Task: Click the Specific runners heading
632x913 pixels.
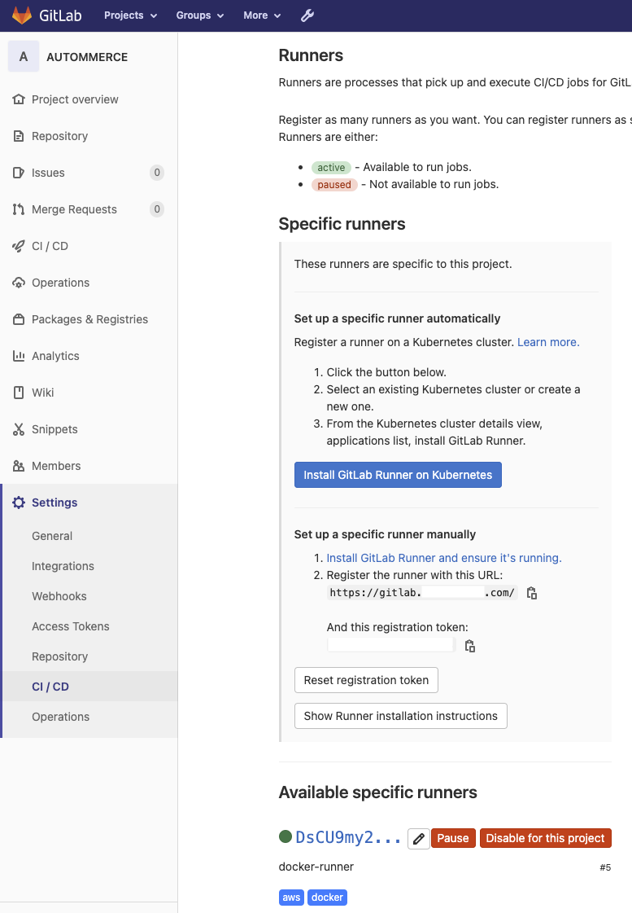Action: click(342, 224)
